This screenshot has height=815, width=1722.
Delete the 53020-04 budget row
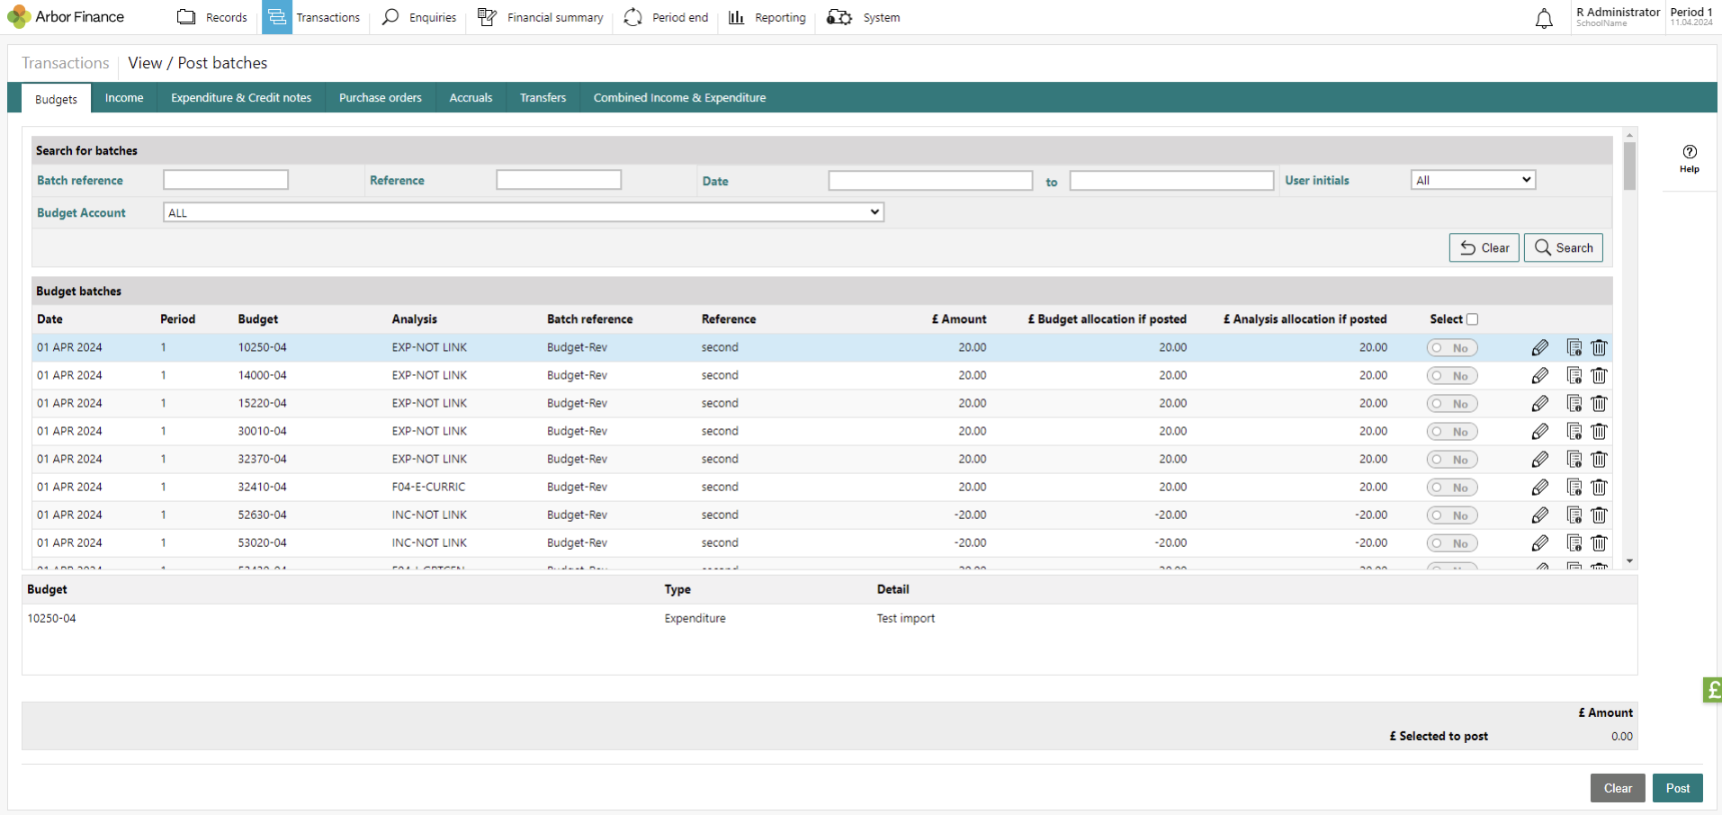pyautogui.click(x=1599, y=543)
